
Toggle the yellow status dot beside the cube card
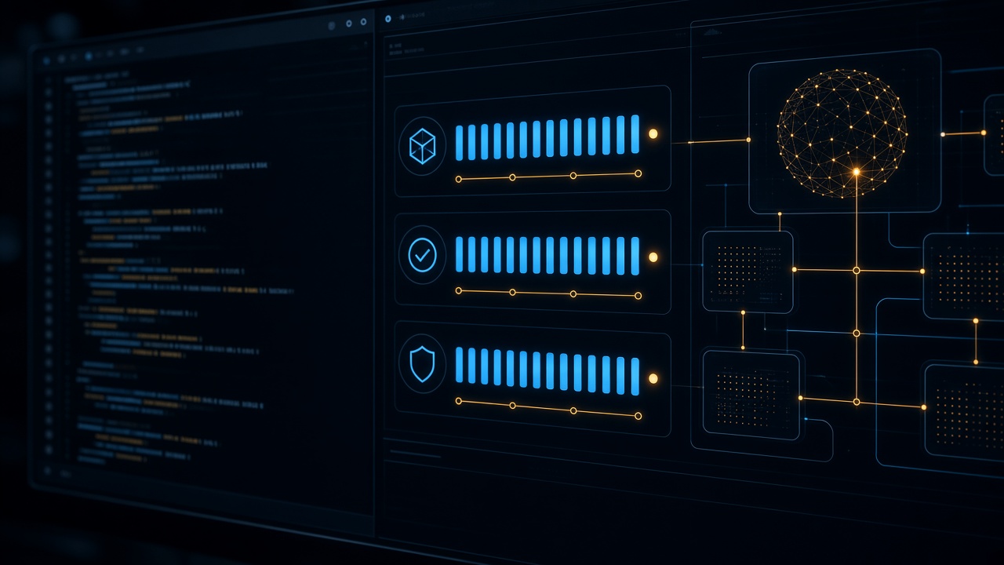(653, 134)
